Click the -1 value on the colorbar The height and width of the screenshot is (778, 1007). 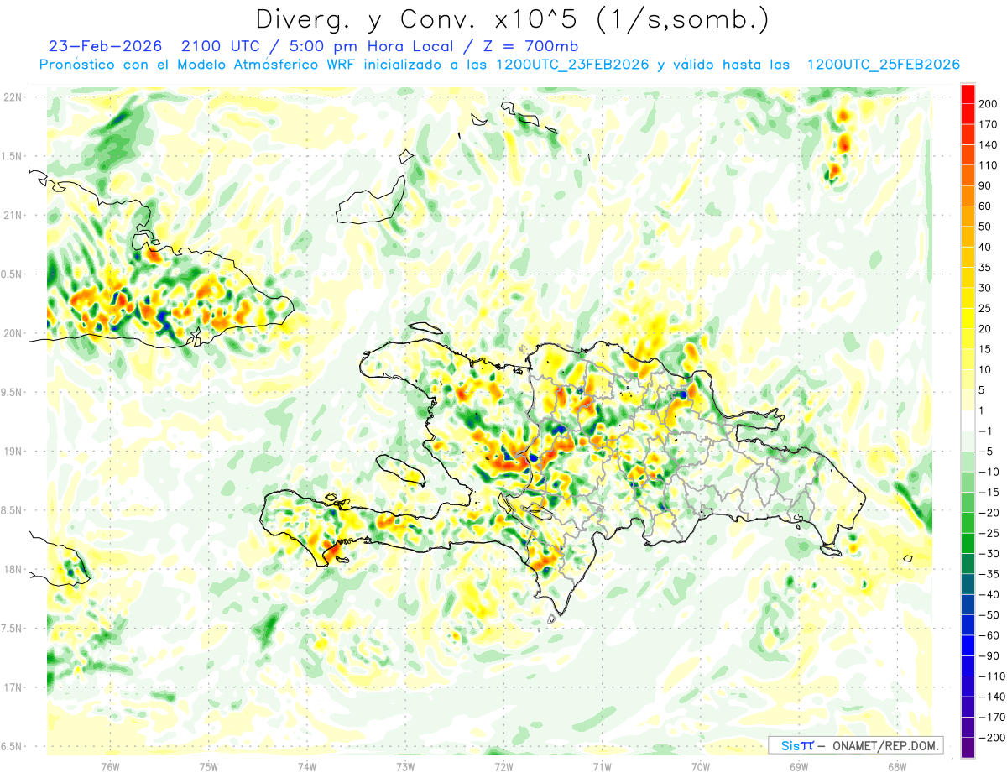pyautogui.click(x=986, y=431)
